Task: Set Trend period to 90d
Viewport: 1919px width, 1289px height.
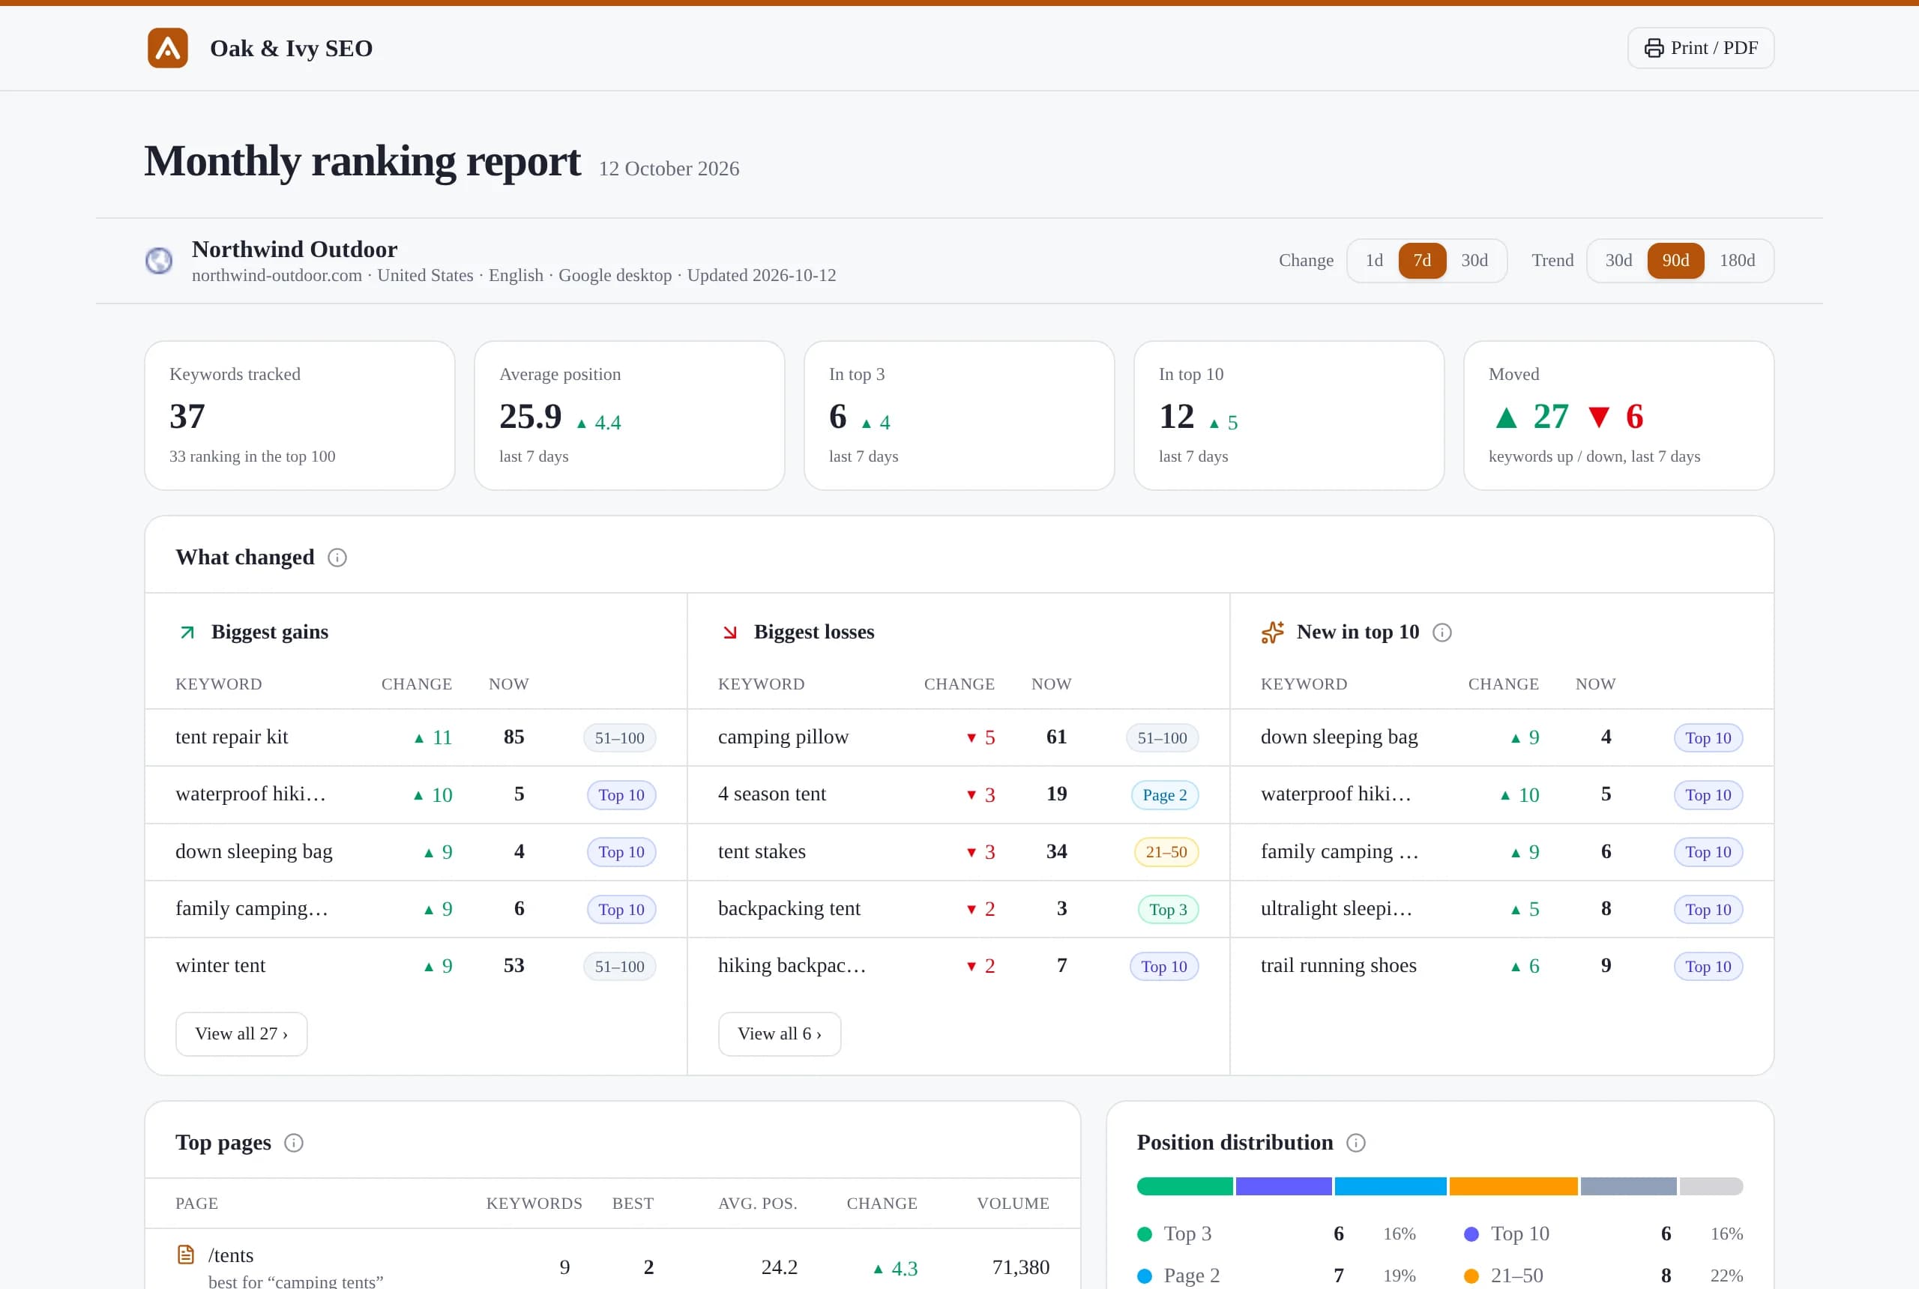Action: coord(1675,261)
